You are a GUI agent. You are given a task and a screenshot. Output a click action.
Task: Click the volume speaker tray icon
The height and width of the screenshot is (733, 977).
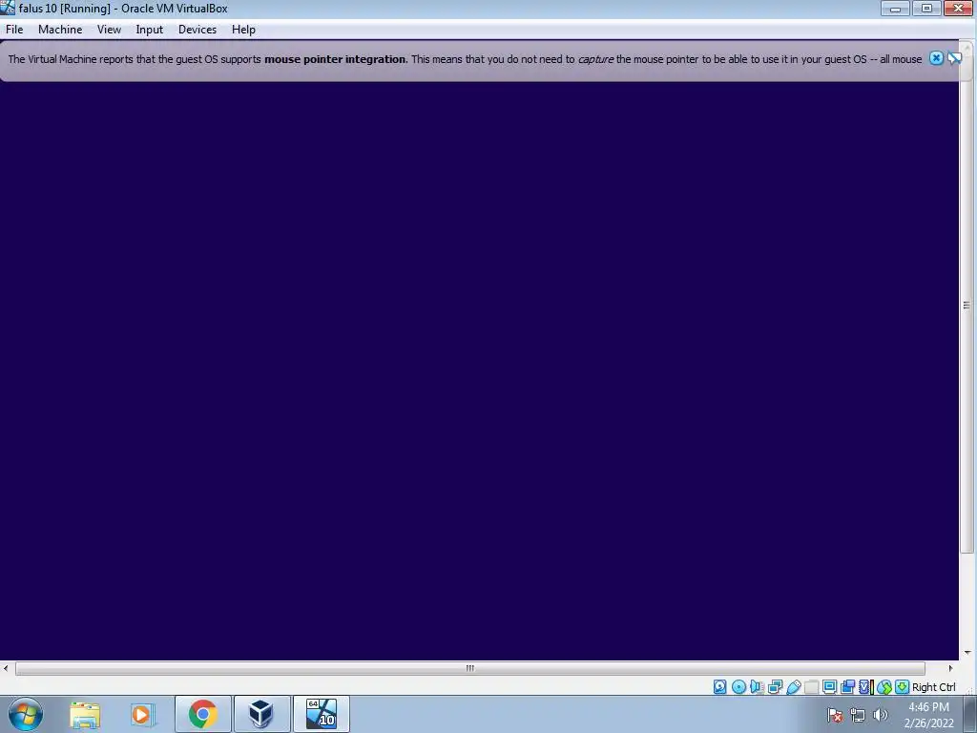point(880,715)
